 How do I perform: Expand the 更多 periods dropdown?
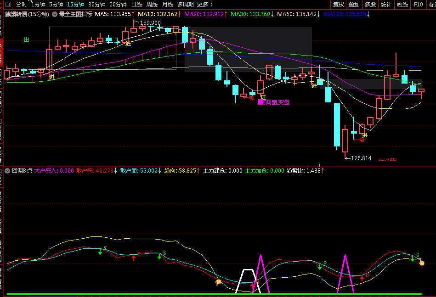tap(204, 5)
